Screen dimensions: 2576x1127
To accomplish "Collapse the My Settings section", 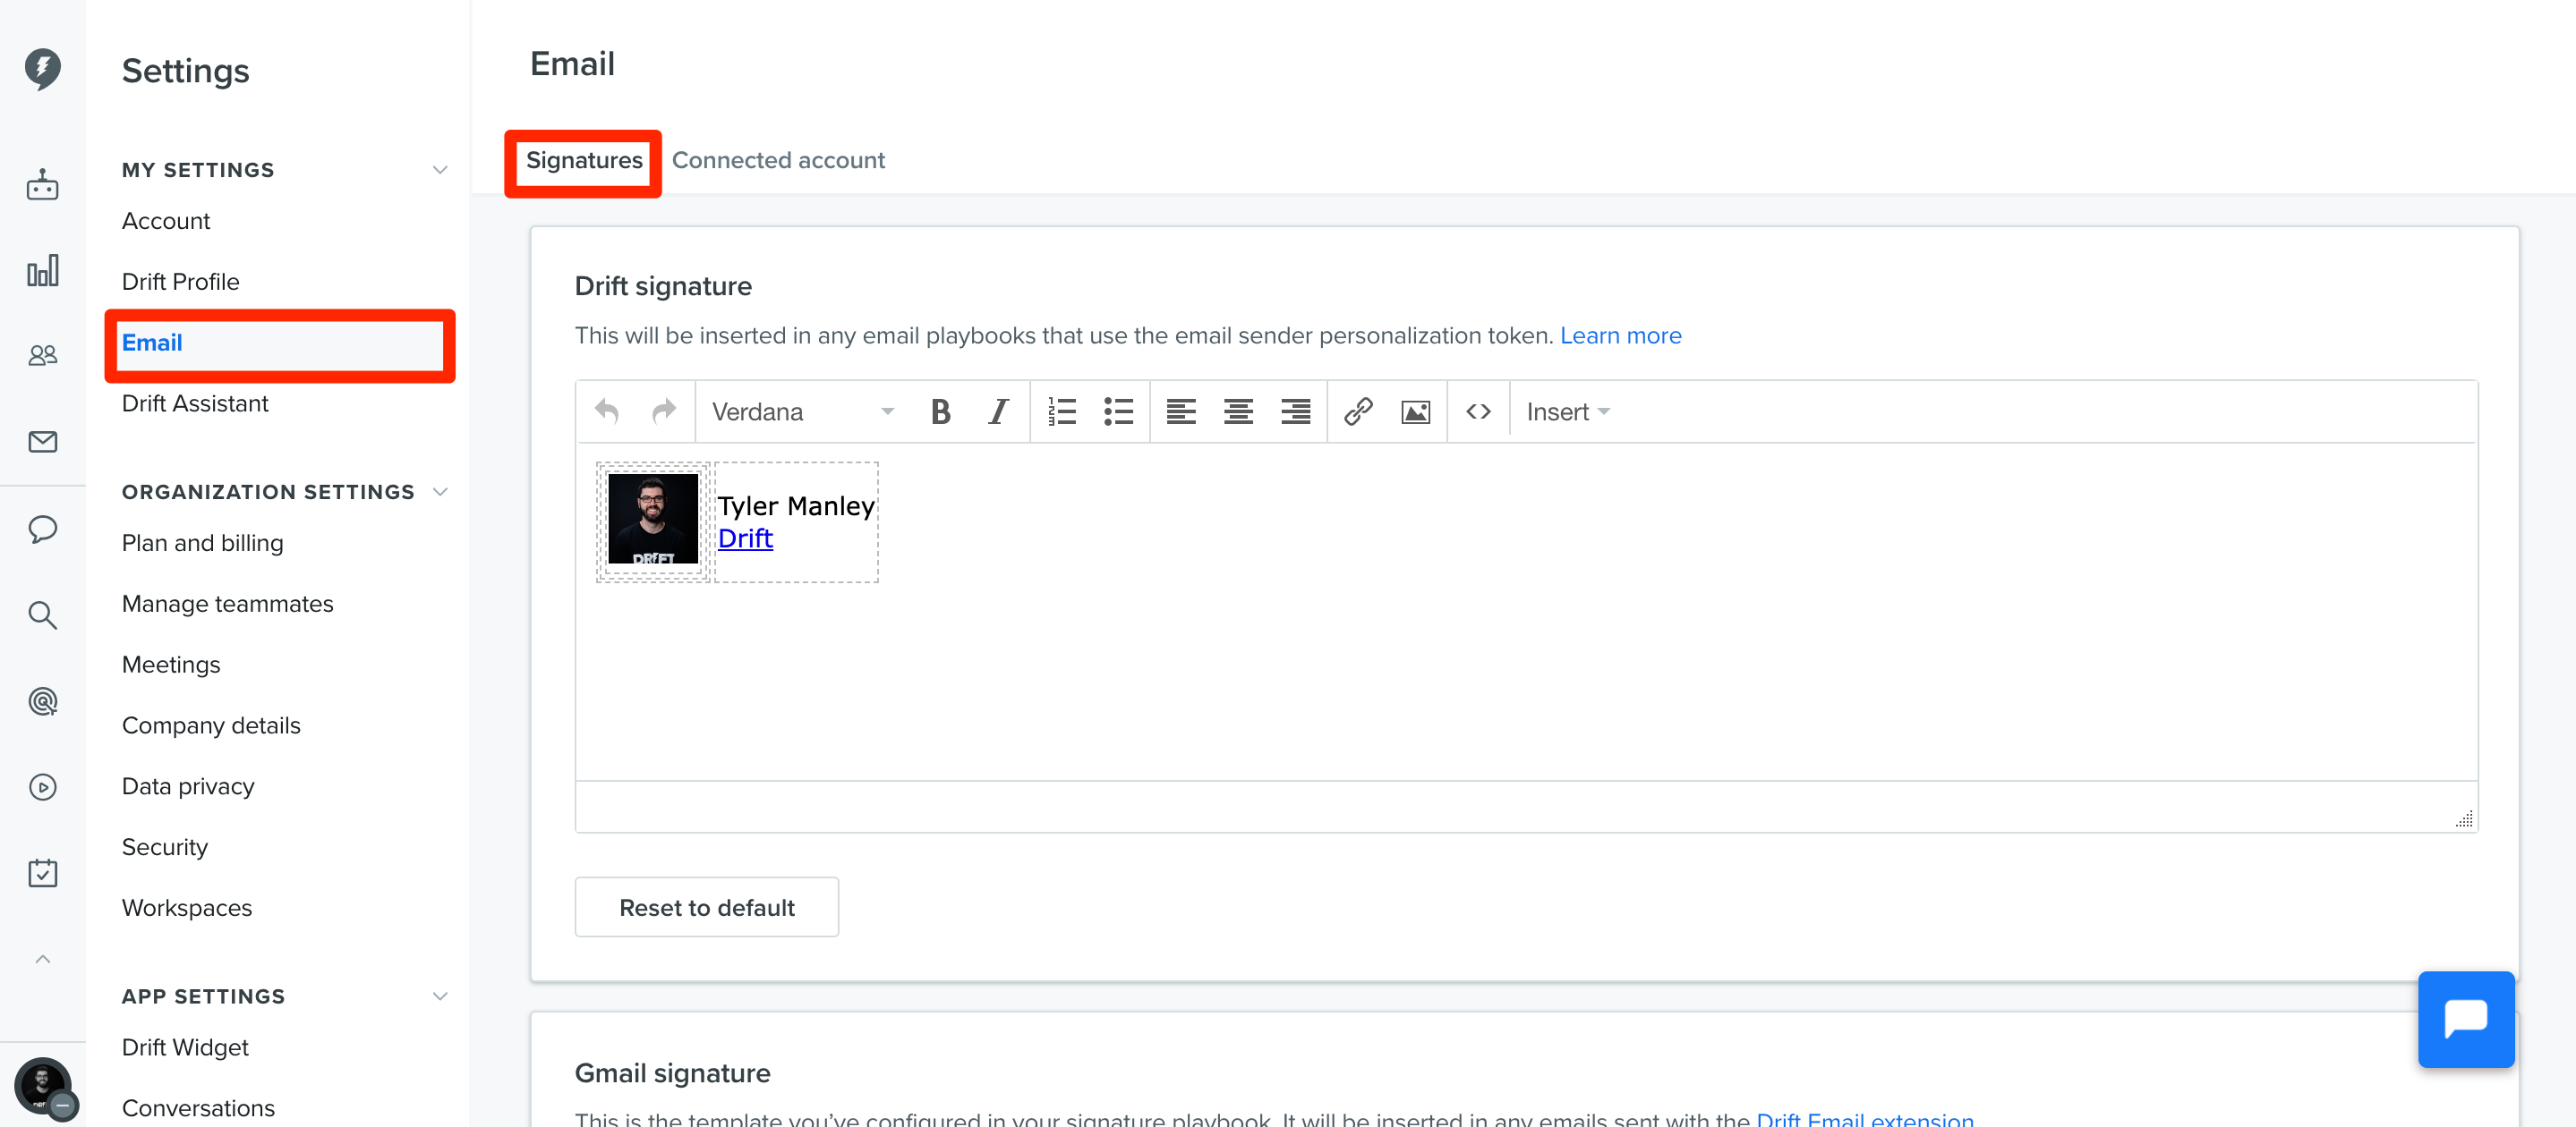I will [440, 170].
